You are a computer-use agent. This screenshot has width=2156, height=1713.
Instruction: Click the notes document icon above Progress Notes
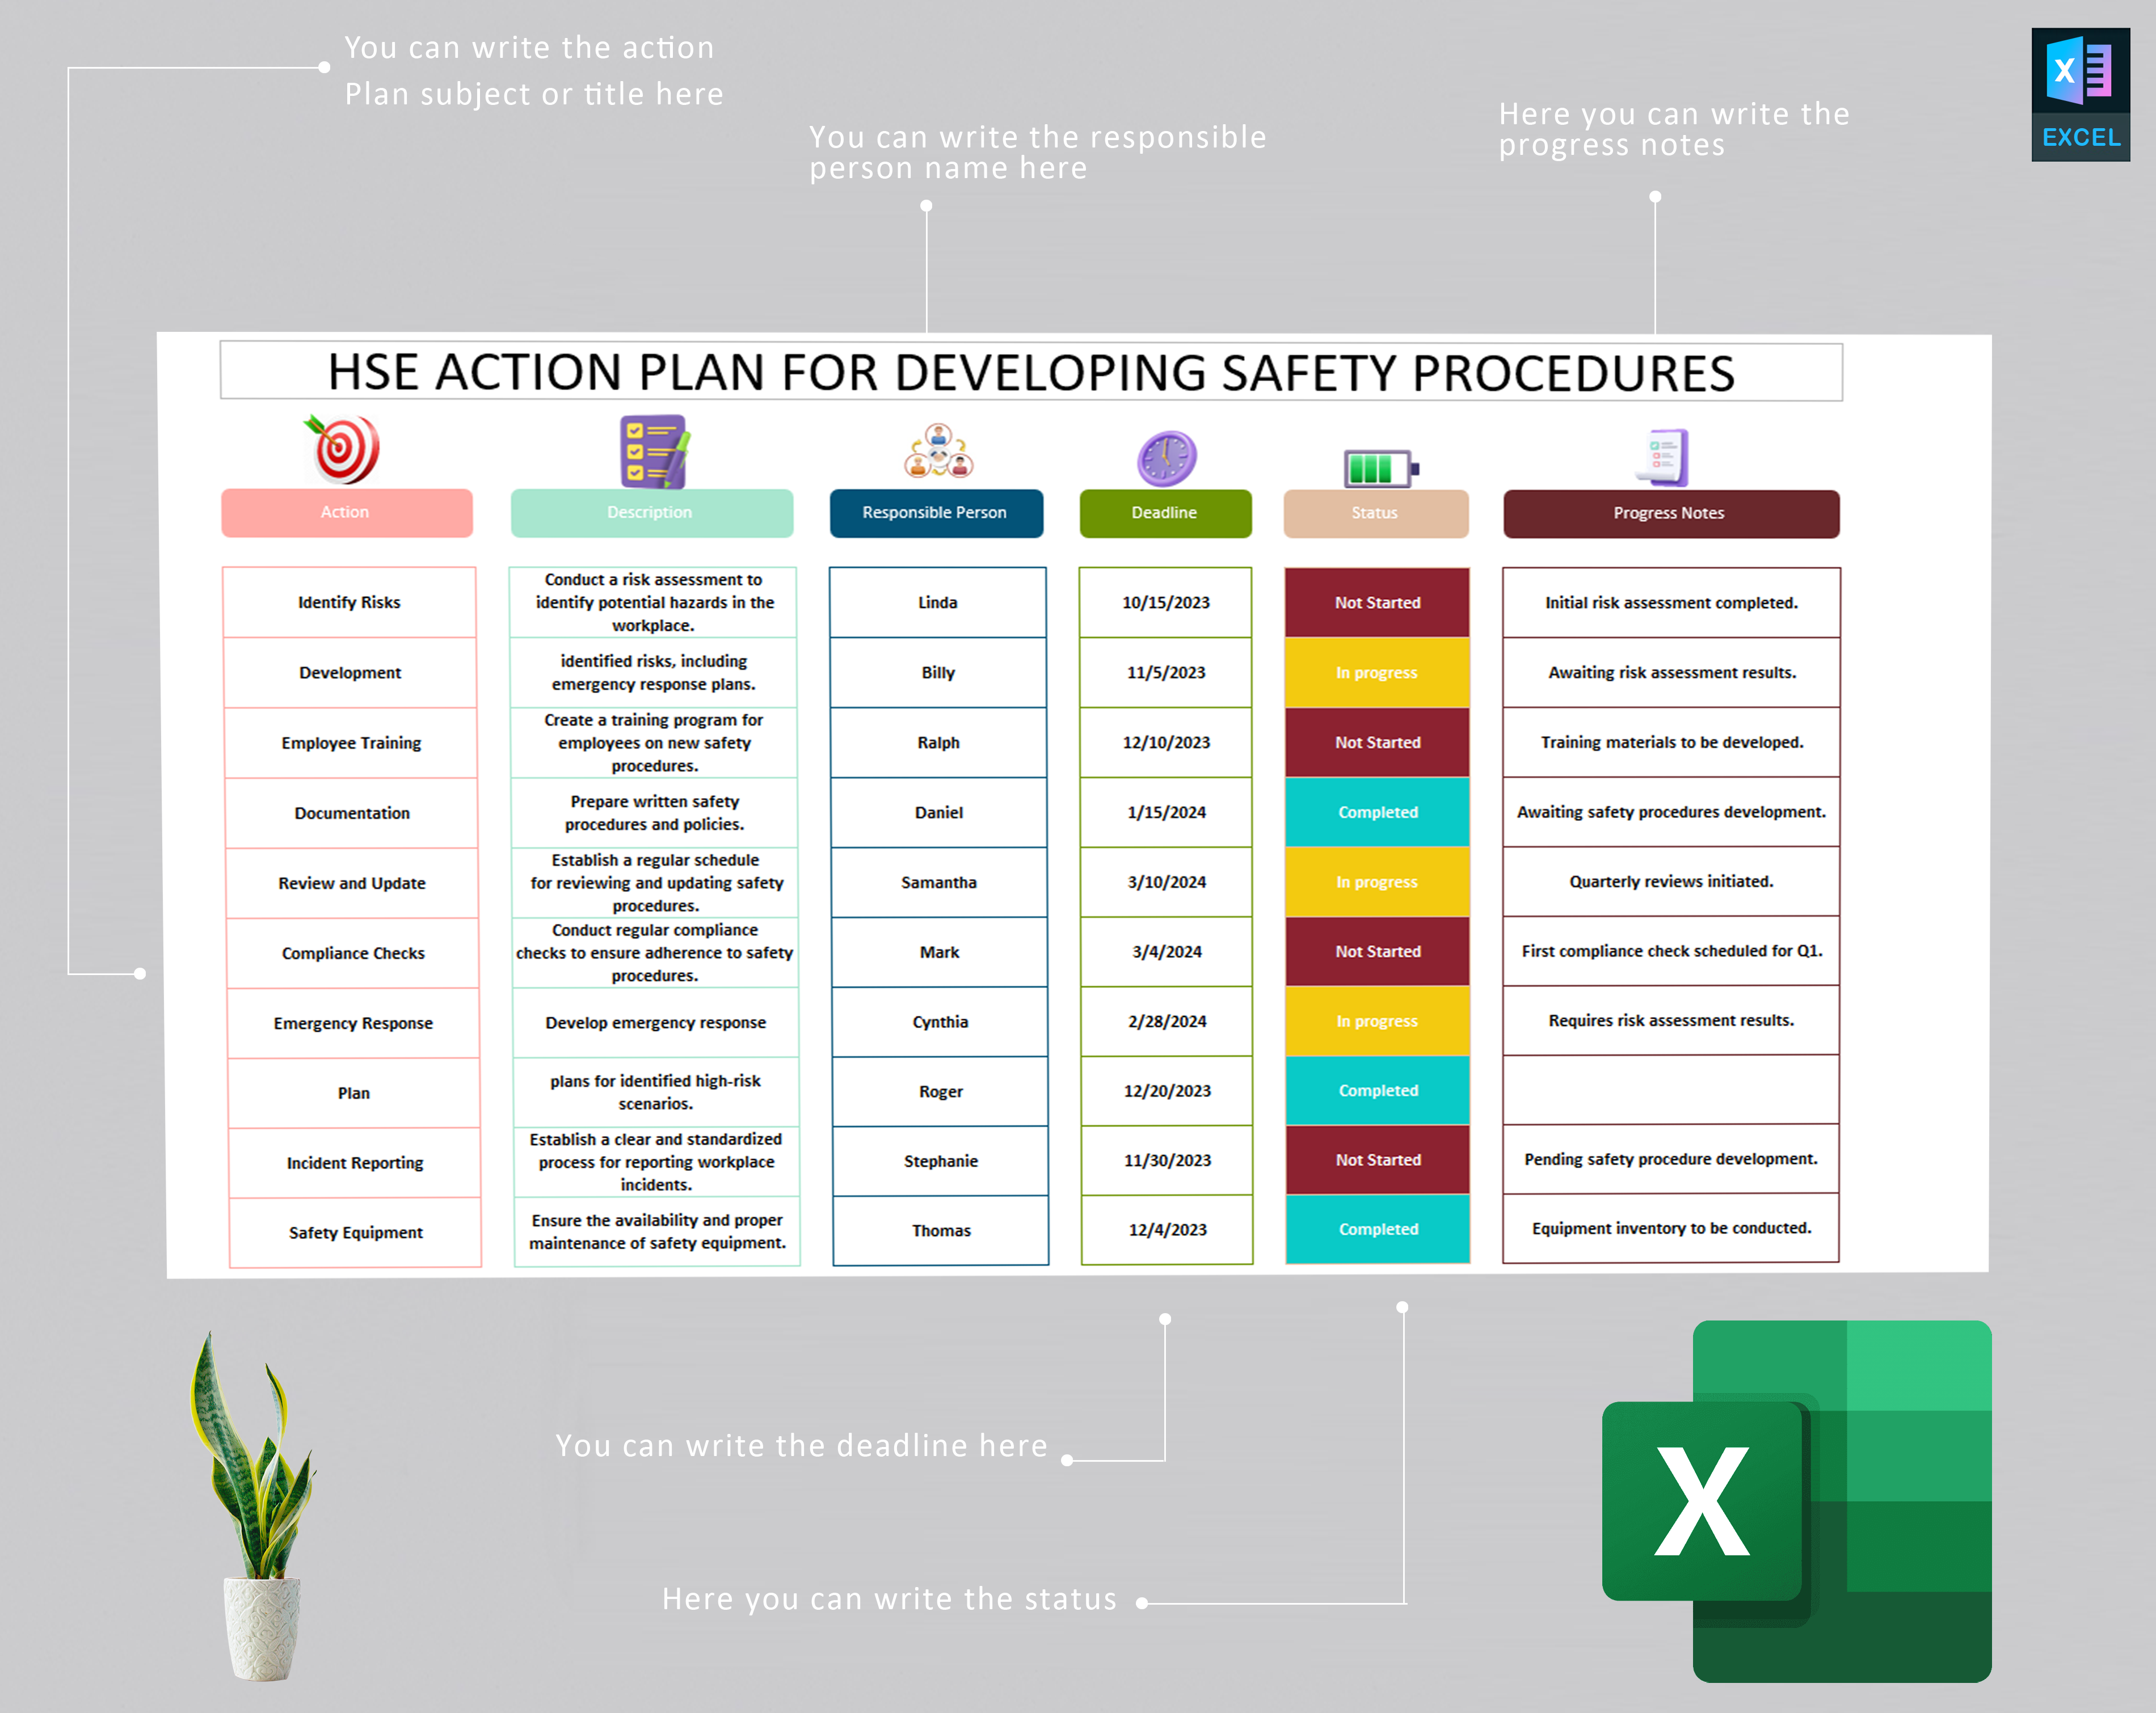[x=1667, y=457]
